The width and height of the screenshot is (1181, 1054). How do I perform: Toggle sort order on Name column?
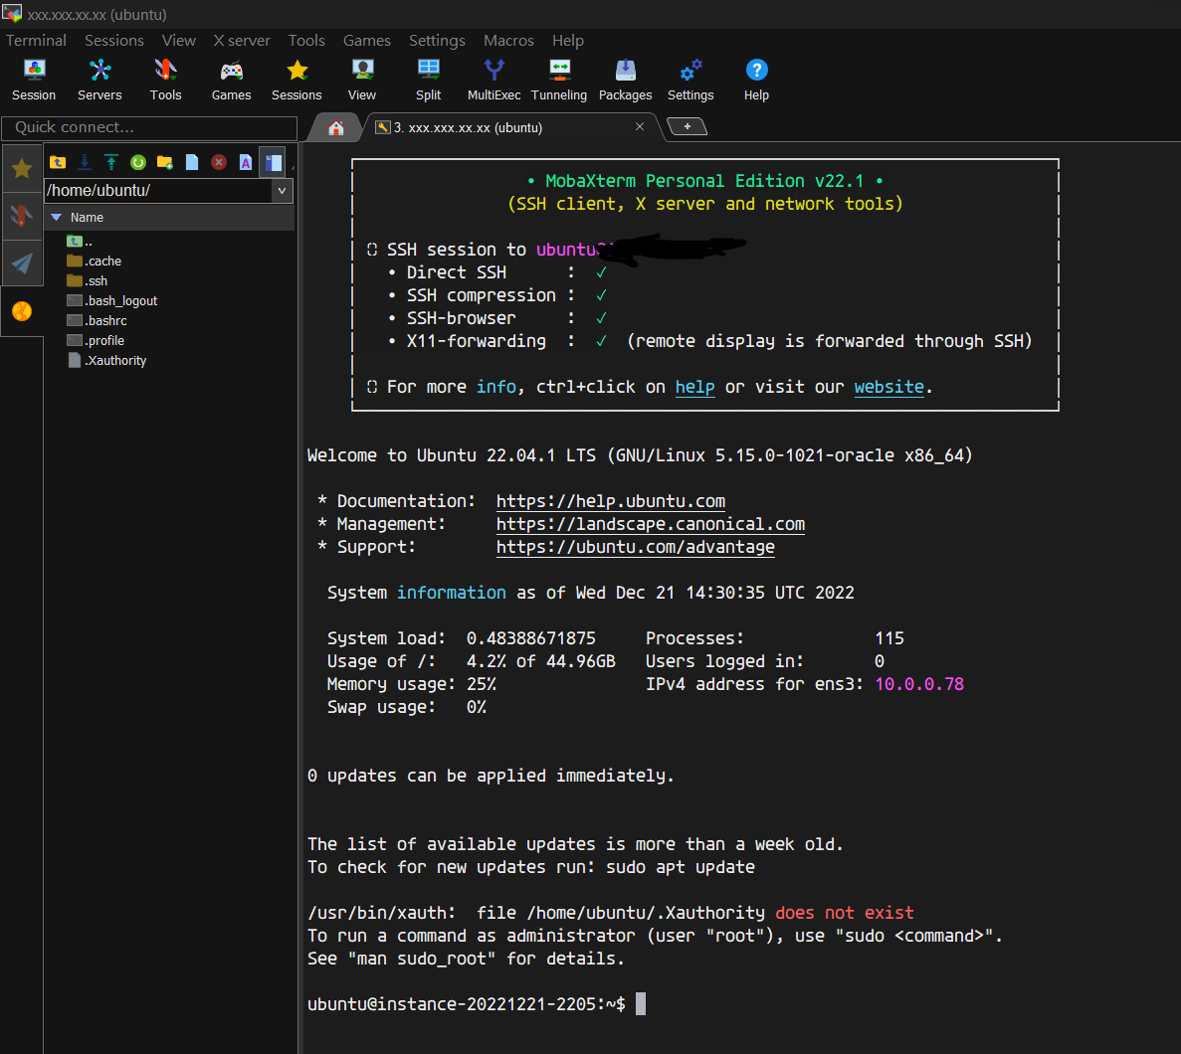[x=87, y=218]
